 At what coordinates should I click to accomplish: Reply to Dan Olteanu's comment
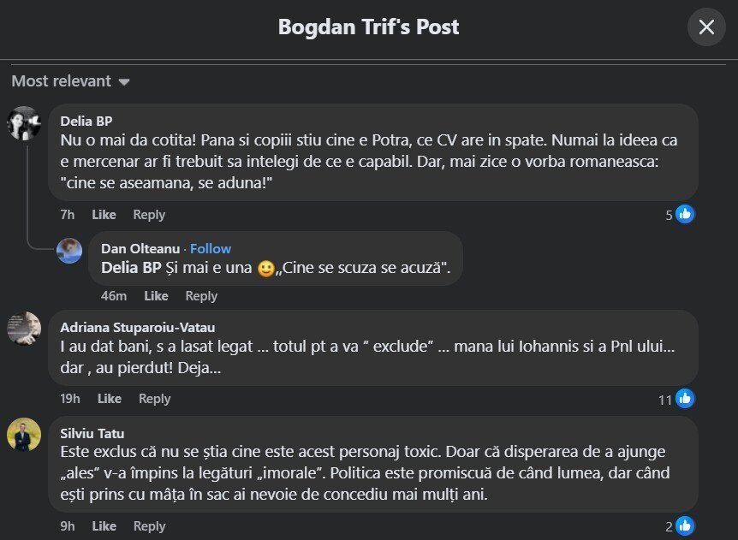tap(201, 296)
